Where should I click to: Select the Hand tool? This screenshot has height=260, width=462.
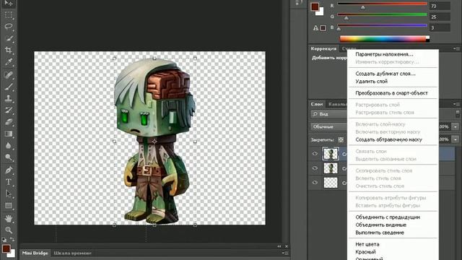click(x=8, y=218)
